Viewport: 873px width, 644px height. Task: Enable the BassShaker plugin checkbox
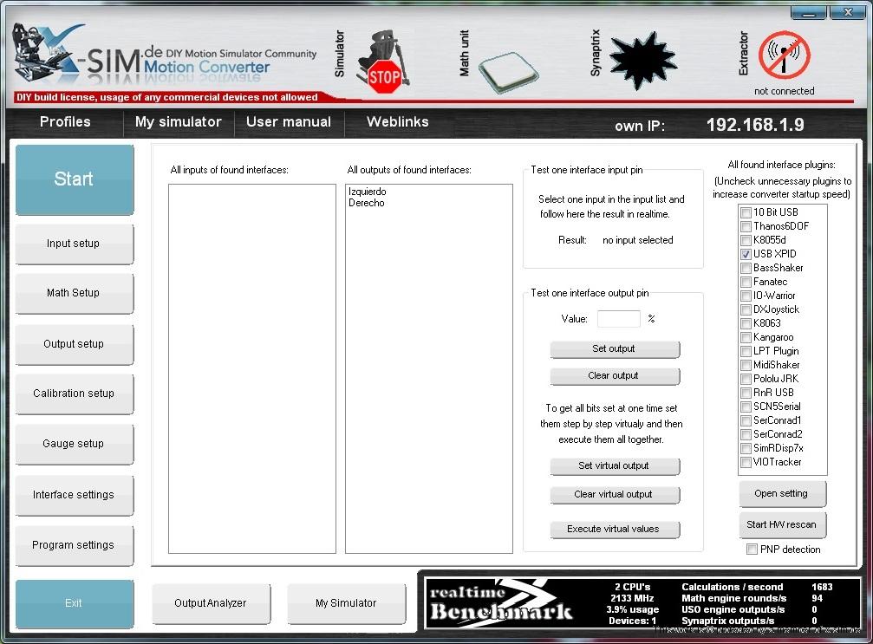tap(746, 268)
